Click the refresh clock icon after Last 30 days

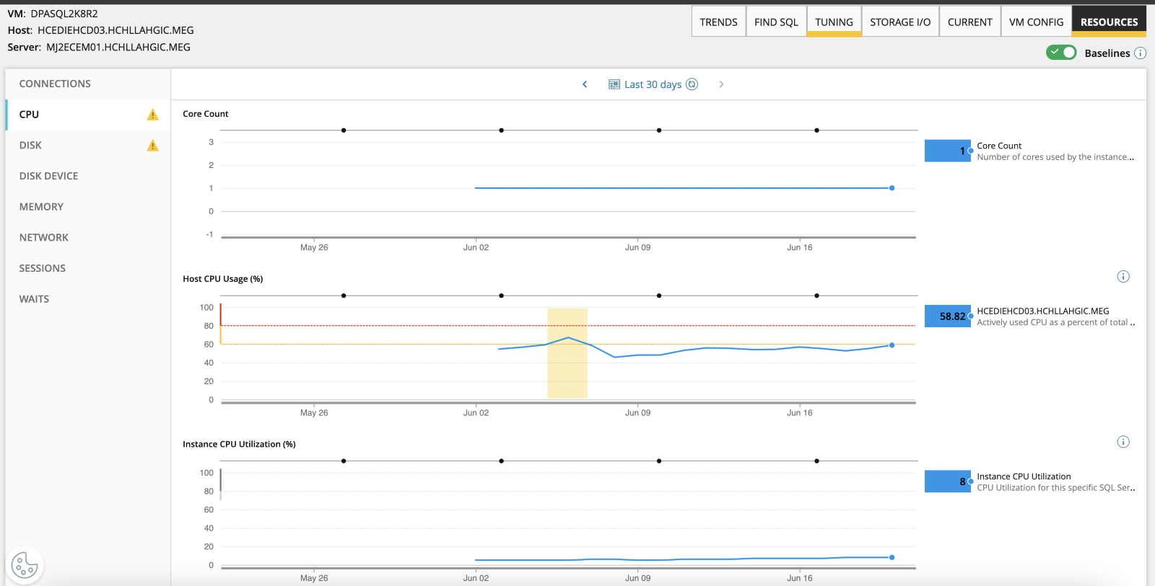tap(692, 84)
